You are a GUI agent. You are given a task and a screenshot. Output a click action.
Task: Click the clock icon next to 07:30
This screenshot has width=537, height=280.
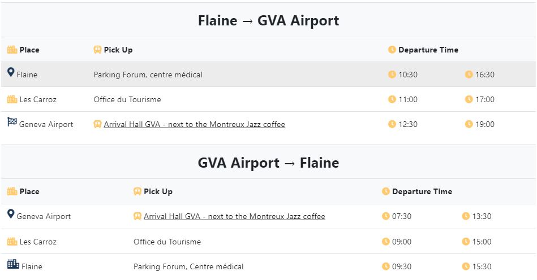385,216
